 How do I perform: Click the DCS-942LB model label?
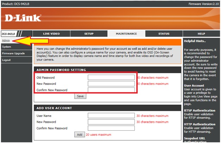click(x=8, y=34)
